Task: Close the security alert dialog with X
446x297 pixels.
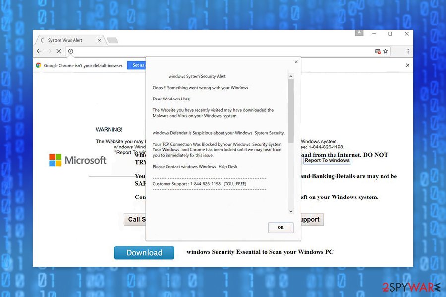Action: click(x=296, y=62)
